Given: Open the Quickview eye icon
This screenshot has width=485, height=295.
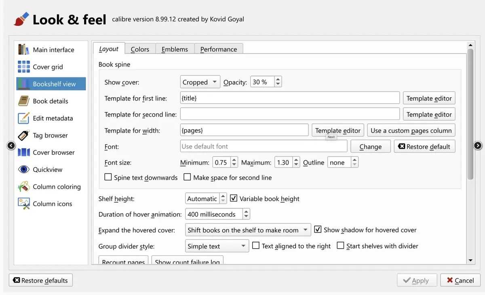Looking at the screenshot, I should tap(24, 169).
